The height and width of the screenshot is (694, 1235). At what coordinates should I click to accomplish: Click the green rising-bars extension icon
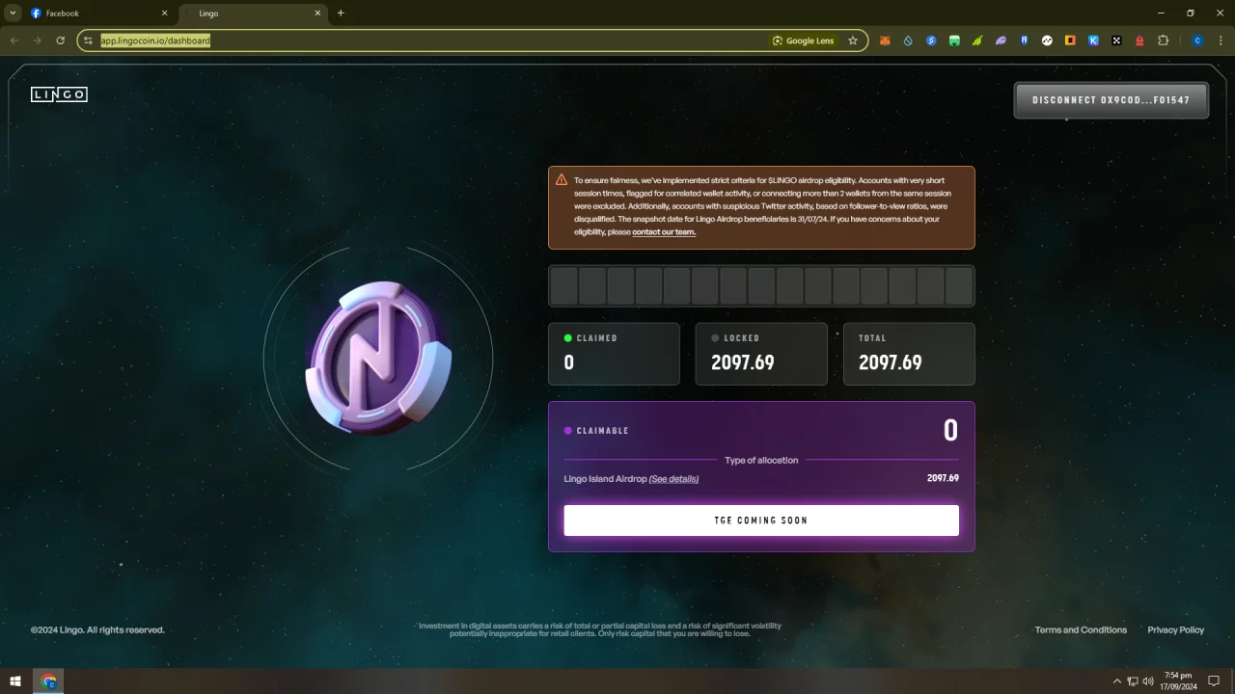coord(977,40)
